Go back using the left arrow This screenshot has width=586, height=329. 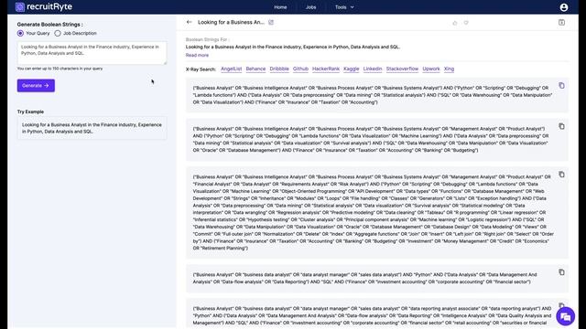(x=190, y=22)
